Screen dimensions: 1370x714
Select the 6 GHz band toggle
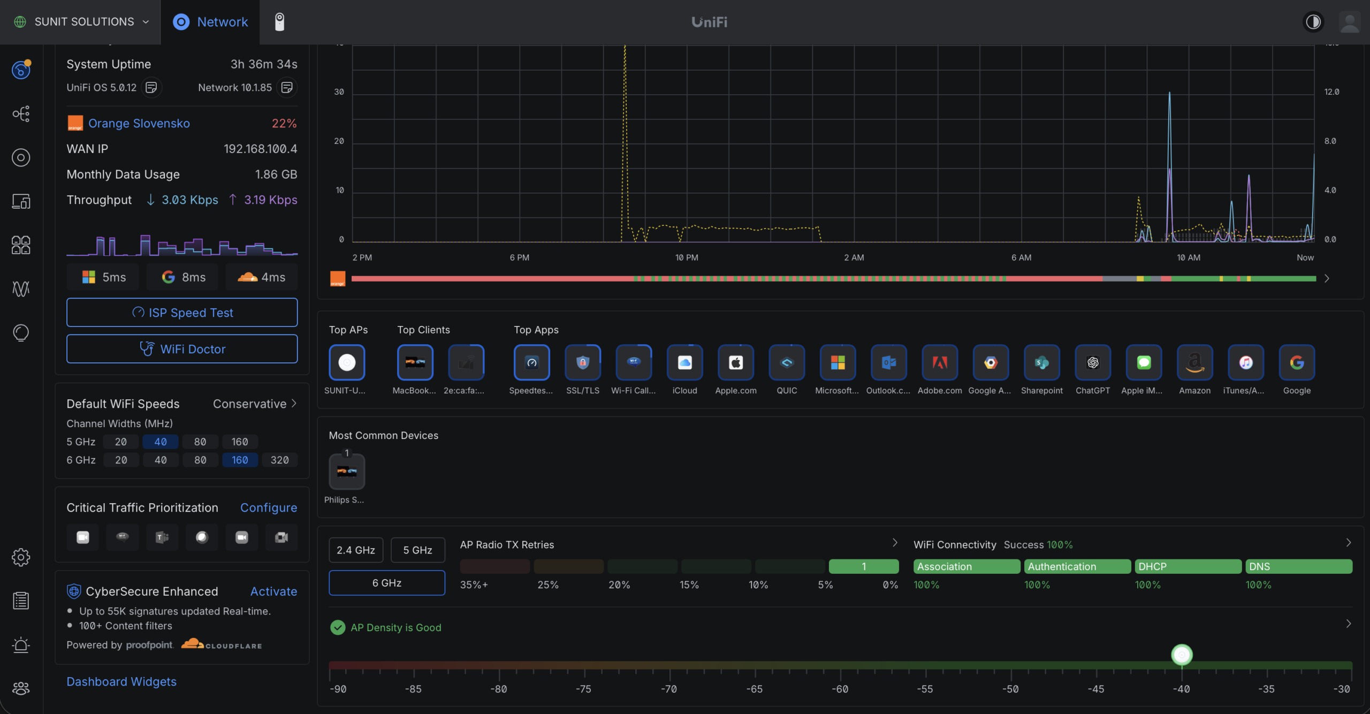click(386, 582)
